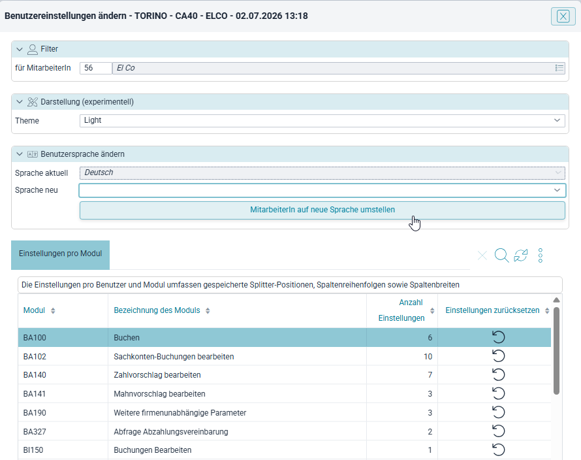Click MitarbeiterIn auf neue Sprache umstellen

click(x=322, y=210)
